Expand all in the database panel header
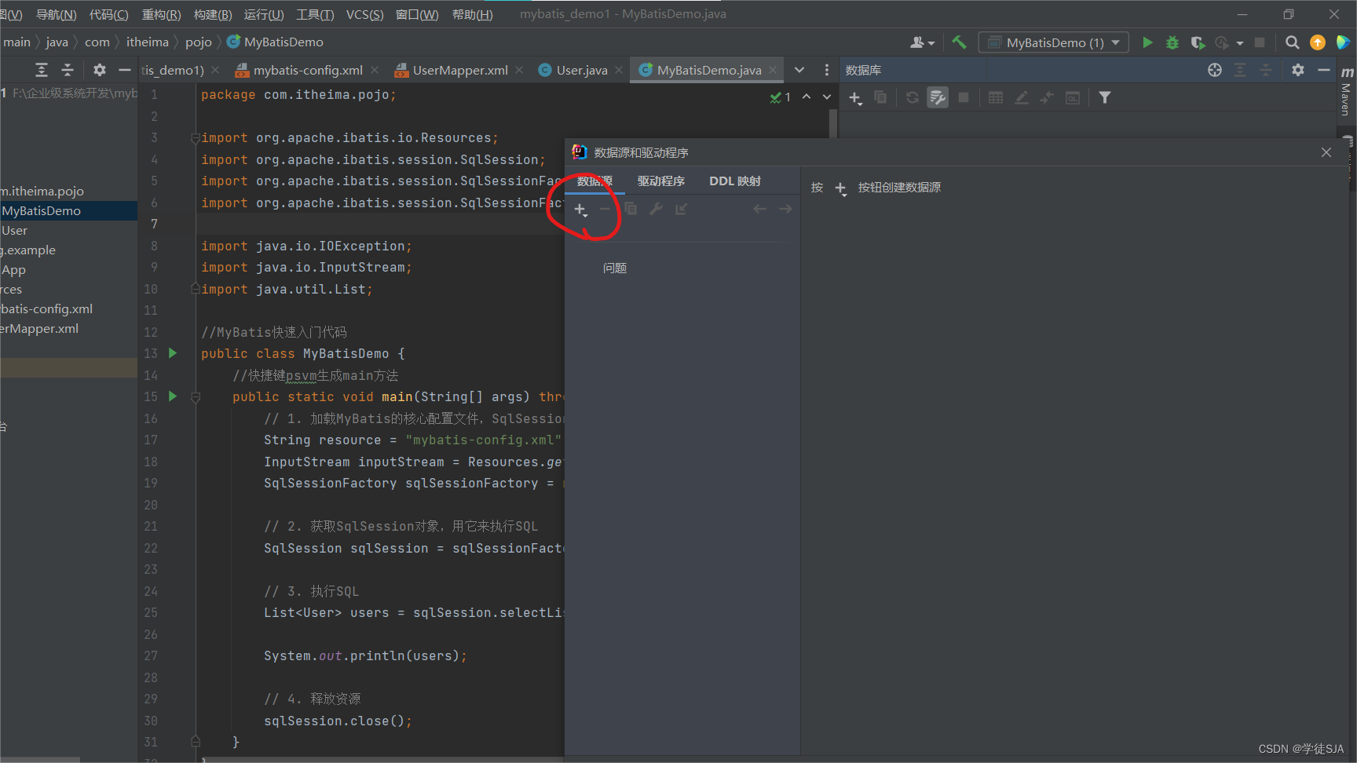 (x=1240, y=70)
